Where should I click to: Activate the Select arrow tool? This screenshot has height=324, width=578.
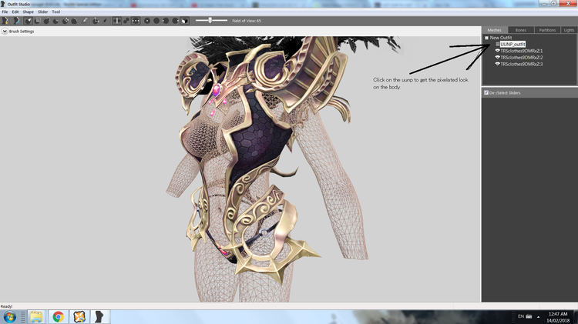[28, 21]
